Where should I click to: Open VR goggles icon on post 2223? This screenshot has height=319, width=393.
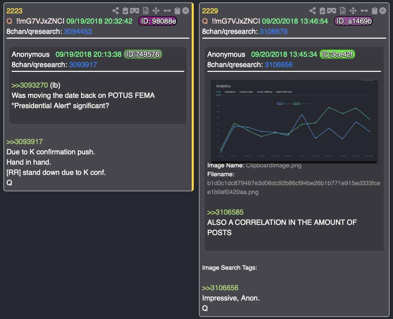[135, 11]
